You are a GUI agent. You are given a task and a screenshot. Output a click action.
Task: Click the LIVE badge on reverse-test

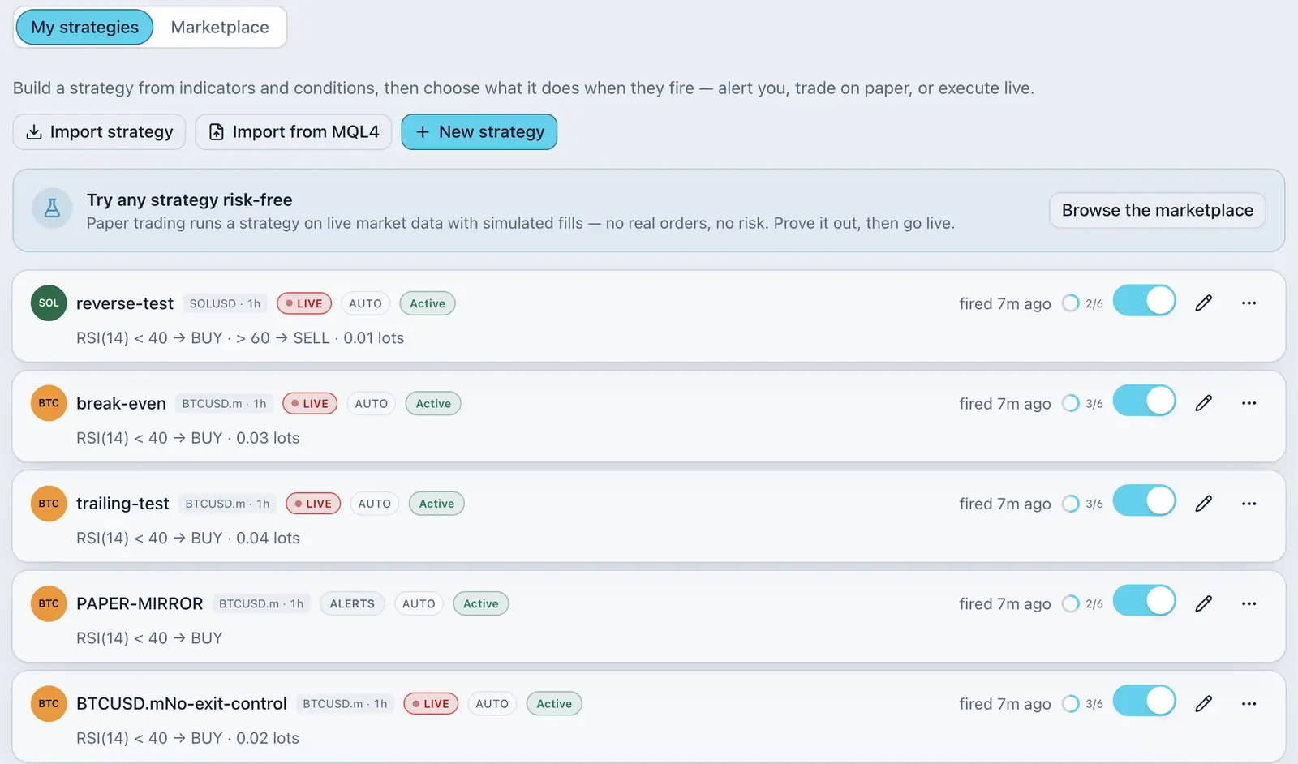click(304, 303)
